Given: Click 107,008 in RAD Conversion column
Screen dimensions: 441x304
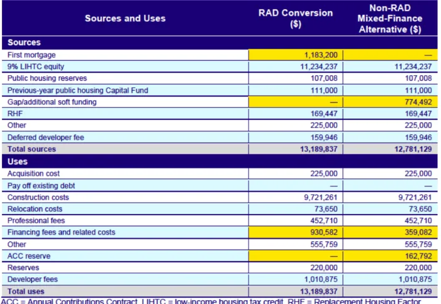Looking at the screenshot, I should click(x=324, y=78).
